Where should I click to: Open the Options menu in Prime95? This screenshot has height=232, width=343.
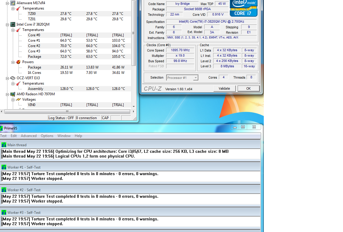(x=47, y=136)
